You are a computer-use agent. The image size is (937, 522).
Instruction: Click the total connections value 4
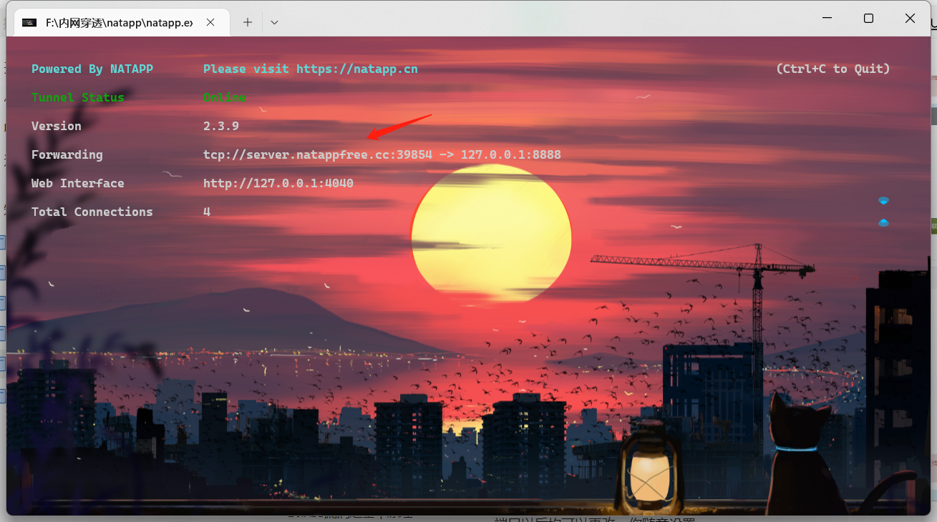pyautogui.click(x=207, y=212)
